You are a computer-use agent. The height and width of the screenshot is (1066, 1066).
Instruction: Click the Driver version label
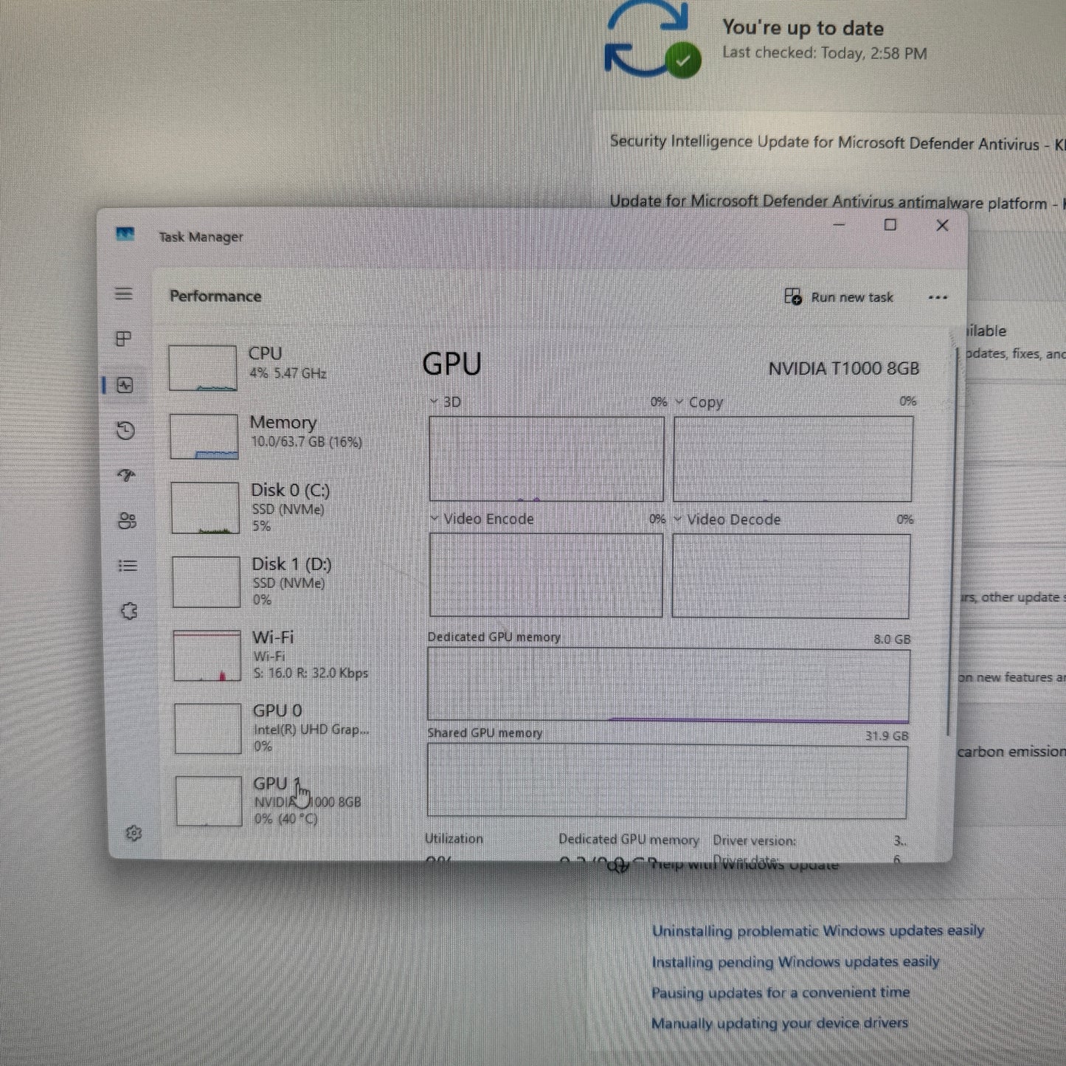coord(754,840)
